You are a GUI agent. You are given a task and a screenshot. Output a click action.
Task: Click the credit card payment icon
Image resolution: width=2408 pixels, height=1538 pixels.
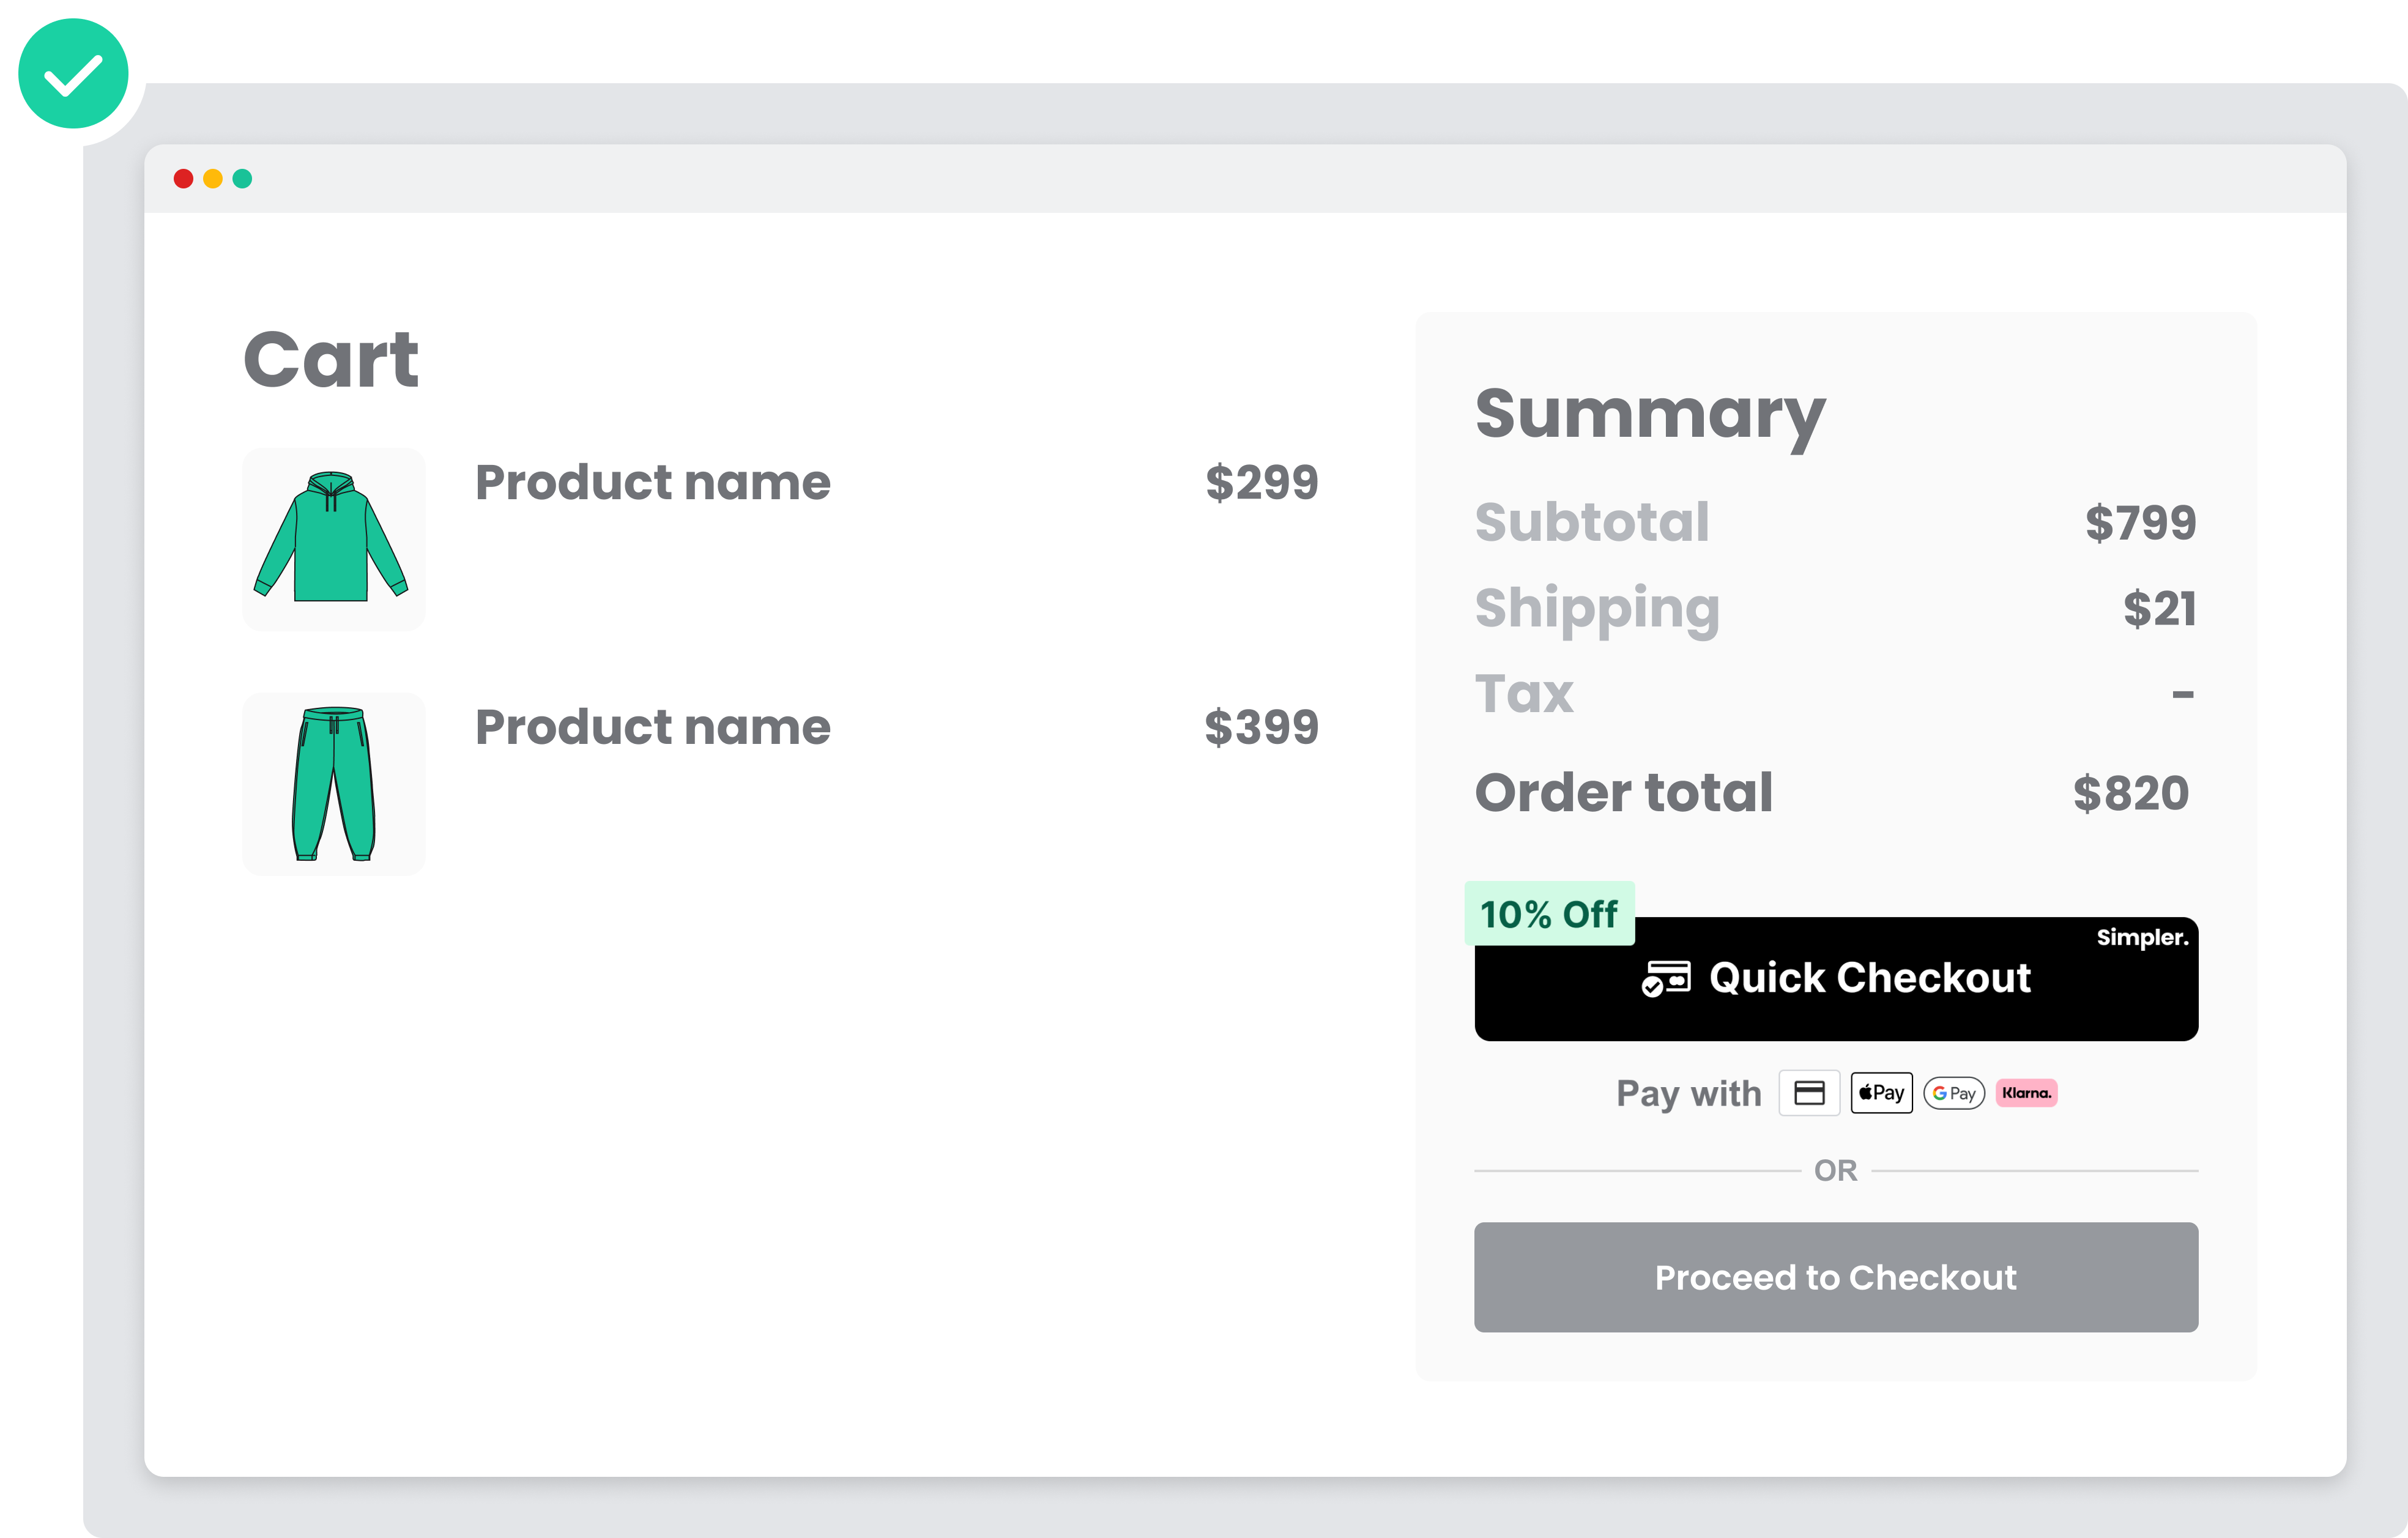tap(1809, 1093)
